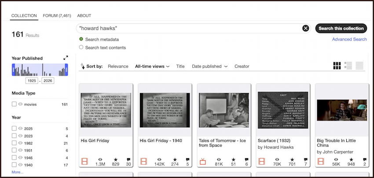
Task: Check the movies media type box
Action: 15,104
